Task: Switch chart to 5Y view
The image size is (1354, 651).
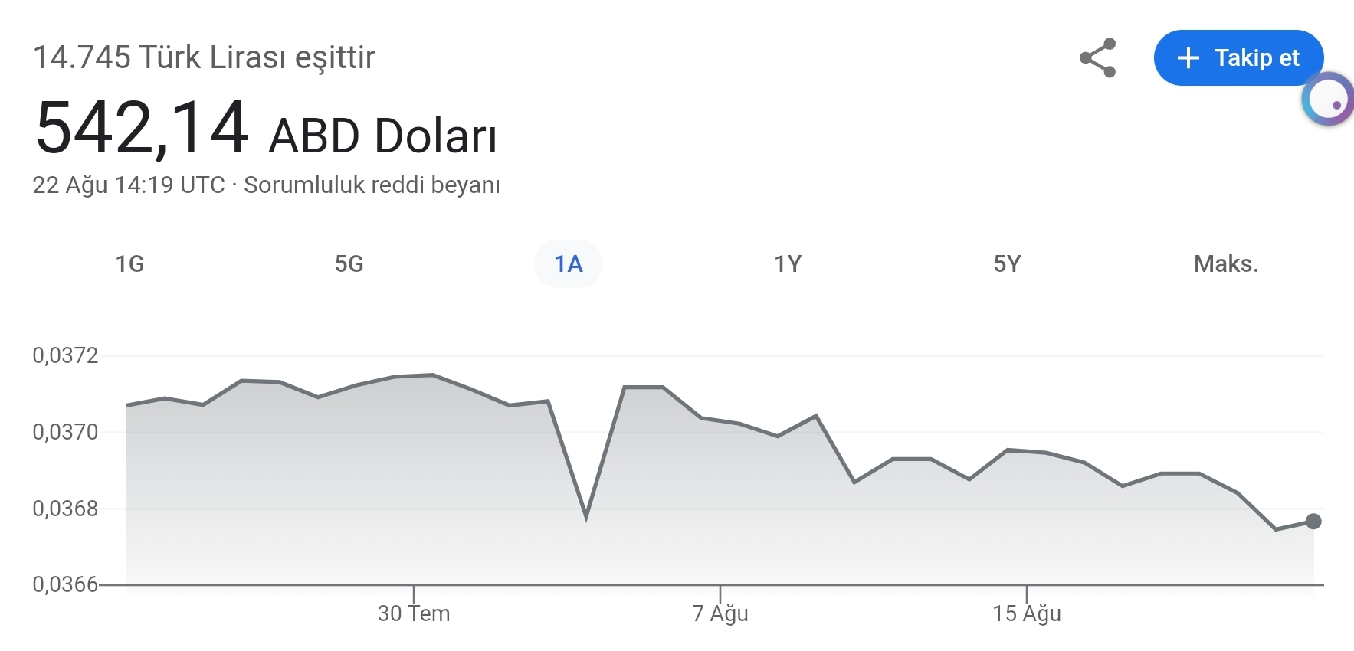Action: pyautogui.click(x=1006, y=264)
